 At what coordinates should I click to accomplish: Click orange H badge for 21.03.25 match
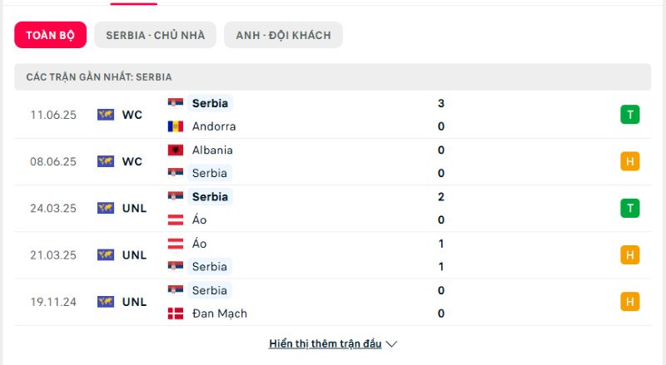630,254
